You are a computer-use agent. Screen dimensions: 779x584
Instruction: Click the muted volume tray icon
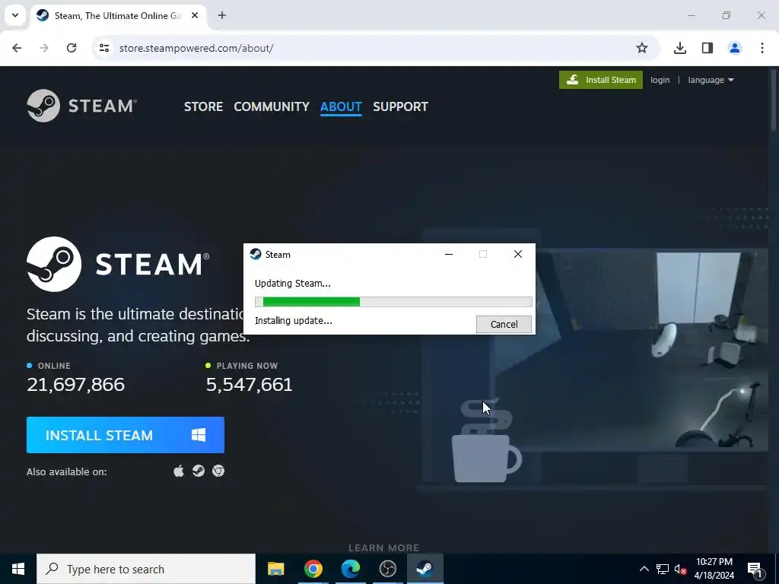tap(681, 569)
